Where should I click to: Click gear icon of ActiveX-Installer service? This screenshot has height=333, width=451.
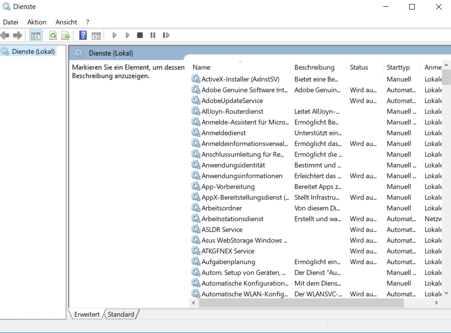coord(196,79)
